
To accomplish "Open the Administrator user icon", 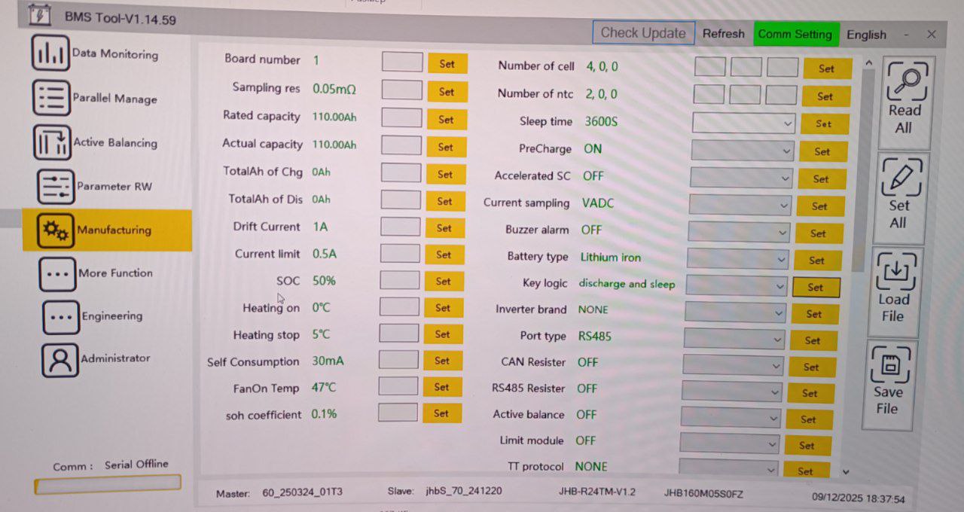I will (x=59, y=359).
